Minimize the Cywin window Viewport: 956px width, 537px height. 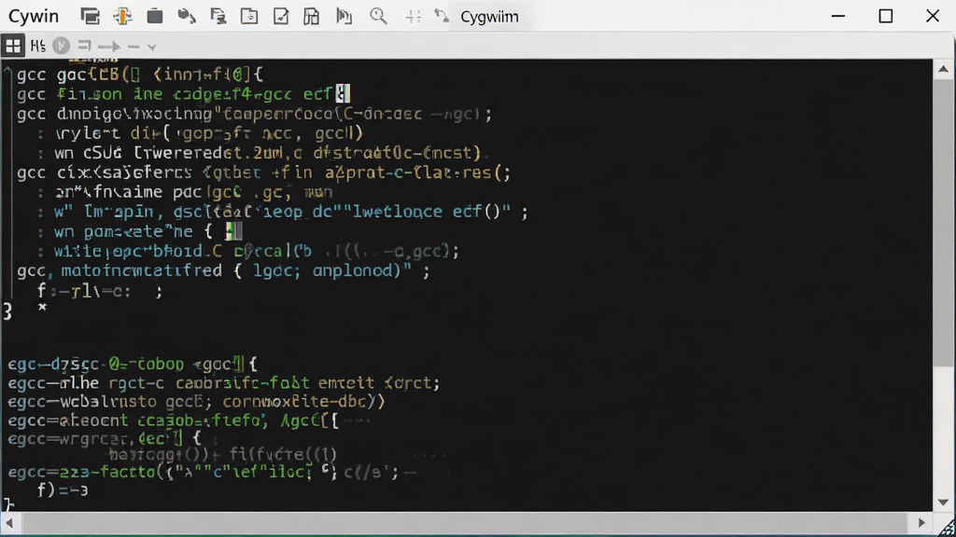[x=838, y=17]
